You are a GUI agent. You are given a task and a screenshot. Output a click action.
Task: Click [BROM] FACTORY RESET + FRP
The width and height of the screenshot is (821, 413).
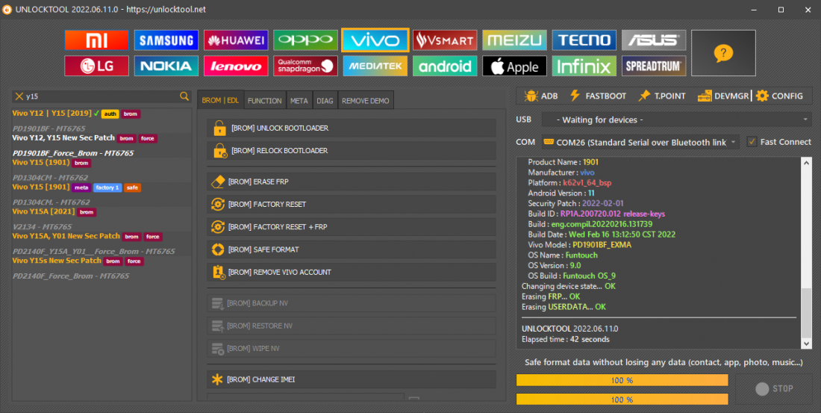click(351, 226)
